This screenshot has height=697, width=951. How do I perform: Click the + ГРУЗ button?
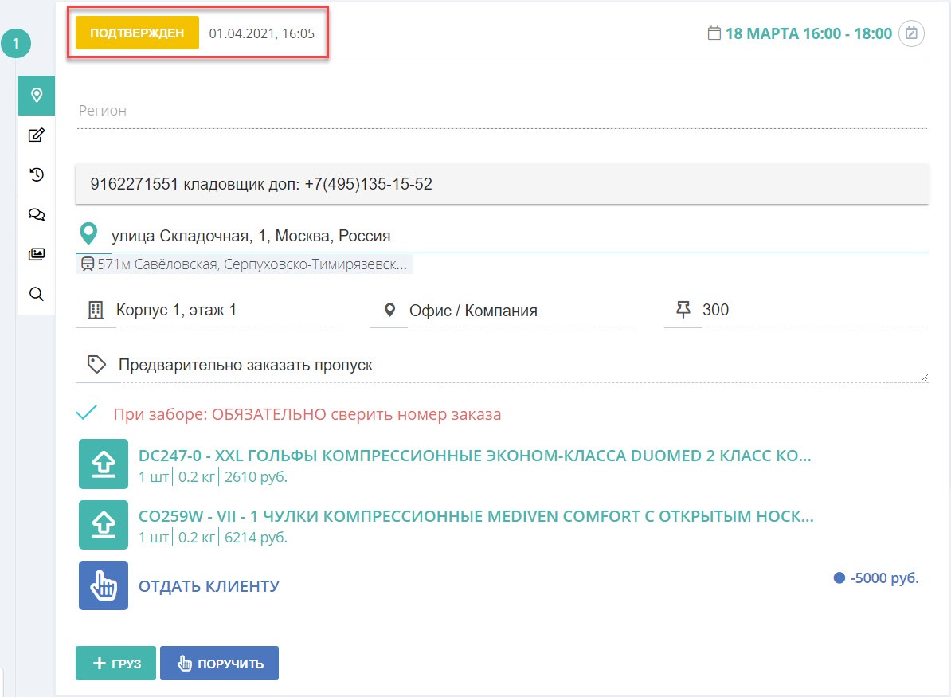[115, 663]
